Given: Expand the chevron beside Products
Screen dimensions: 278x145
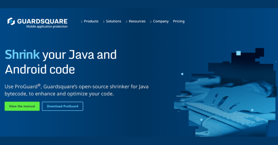Looking at the screenshot, I should point(81,22).
